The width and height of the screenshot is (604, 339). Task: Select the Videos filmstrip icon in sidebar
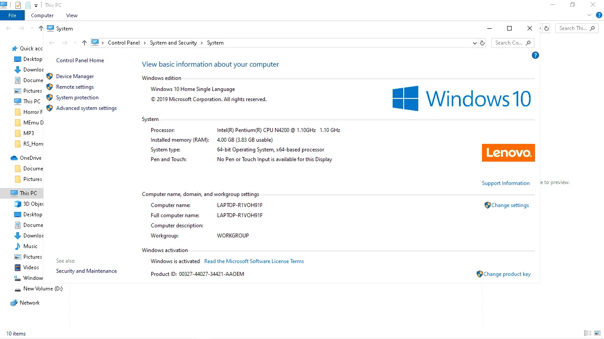tap(18, 267)
